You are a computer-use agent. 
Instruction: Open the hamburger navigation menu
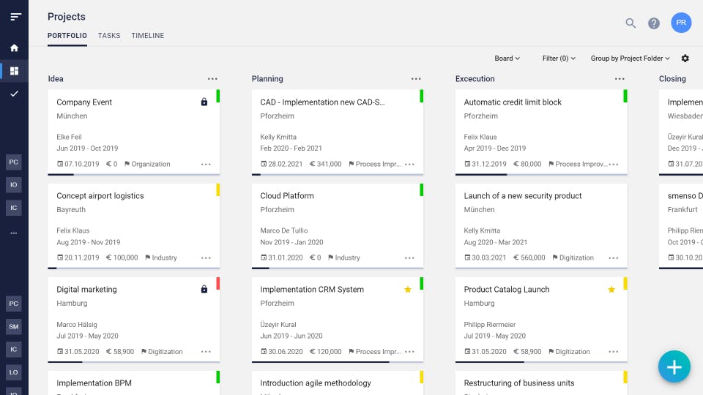coord(15,17)
